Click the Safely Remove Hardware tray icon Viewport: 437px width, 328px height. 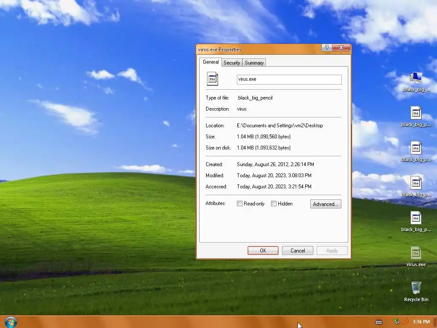click(x=396, y=322)
